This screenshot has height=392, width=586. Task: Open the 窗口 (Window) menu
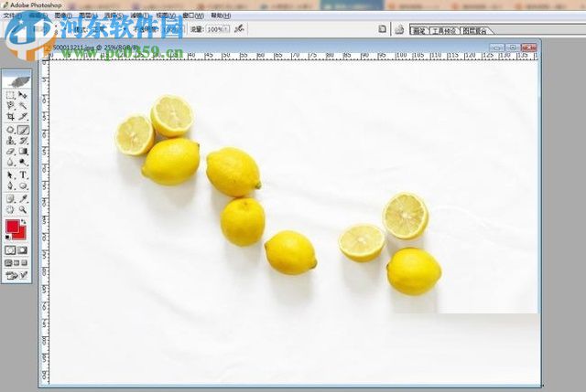click(193, 16)
